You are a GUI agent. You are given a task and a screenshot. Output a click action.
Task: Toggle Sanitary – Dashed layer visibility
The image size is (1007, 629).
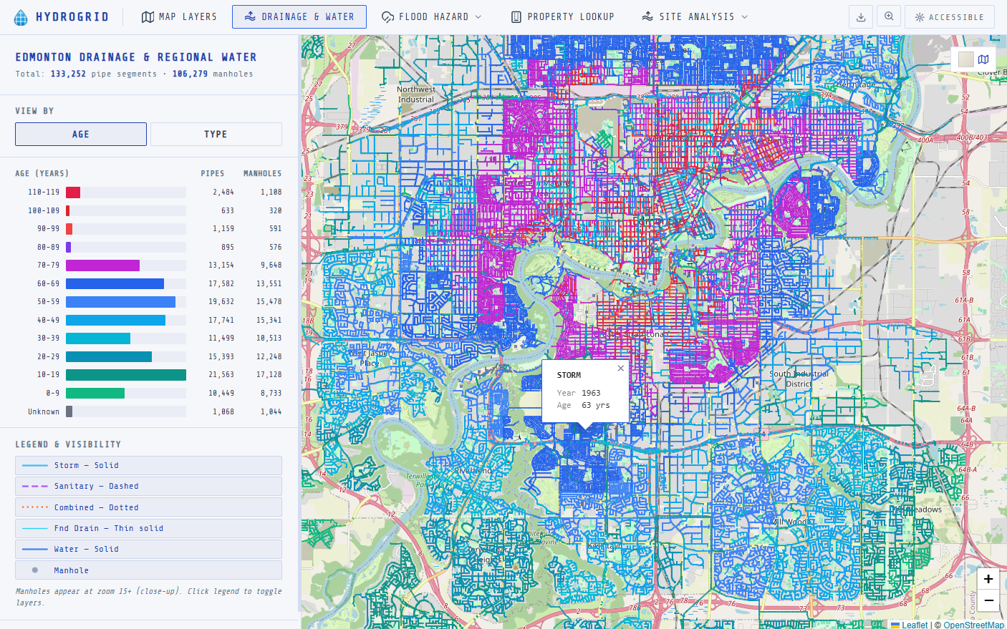(x=148, y=486)
